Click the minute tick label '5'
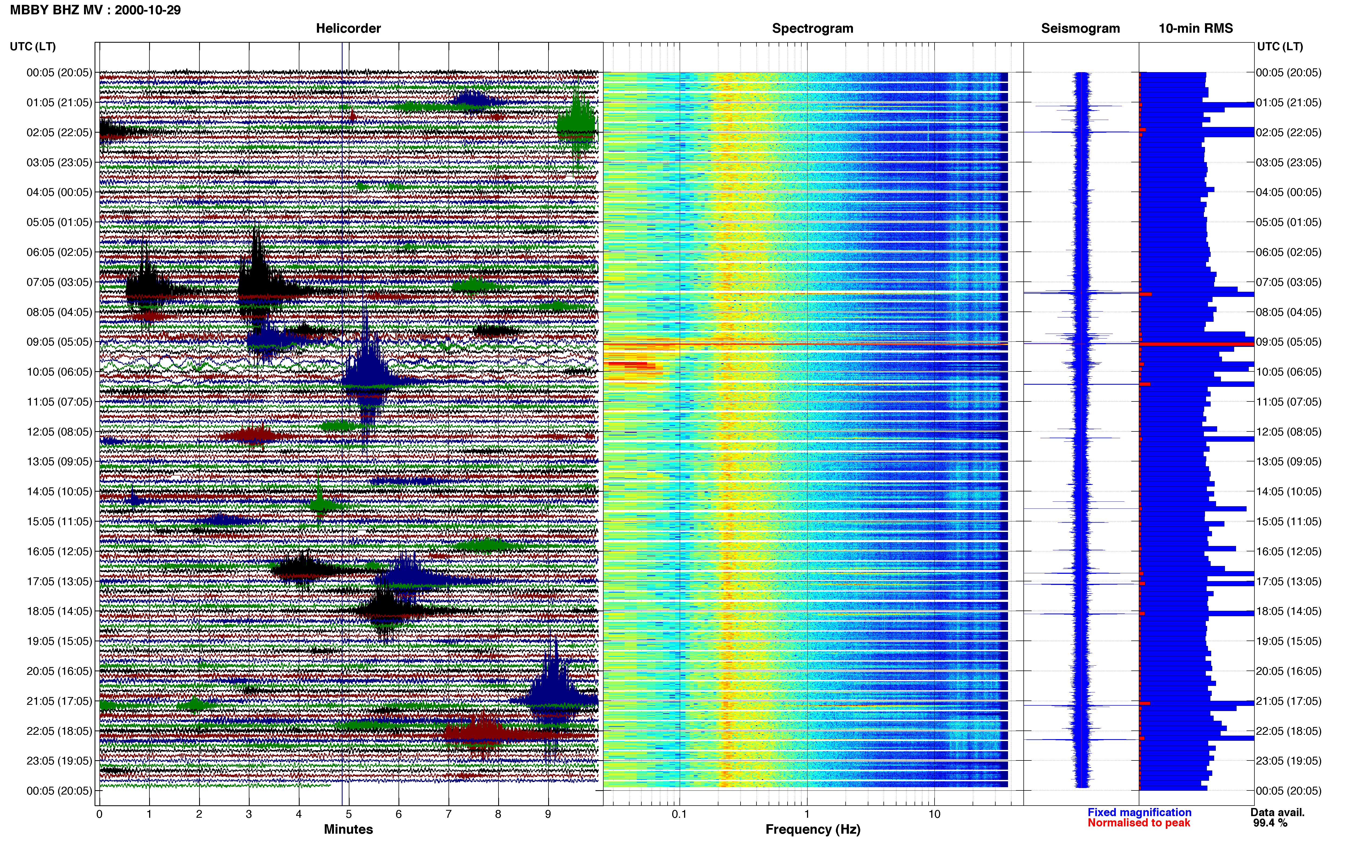 (349, 814)
